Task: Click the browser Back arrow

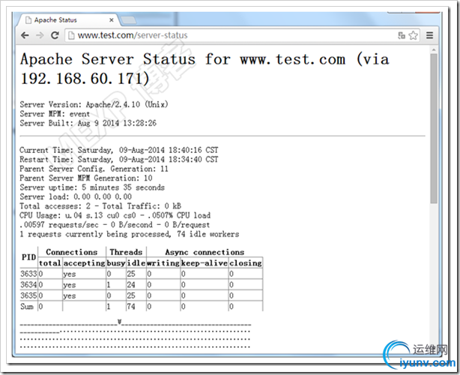Action: point(25,35)
